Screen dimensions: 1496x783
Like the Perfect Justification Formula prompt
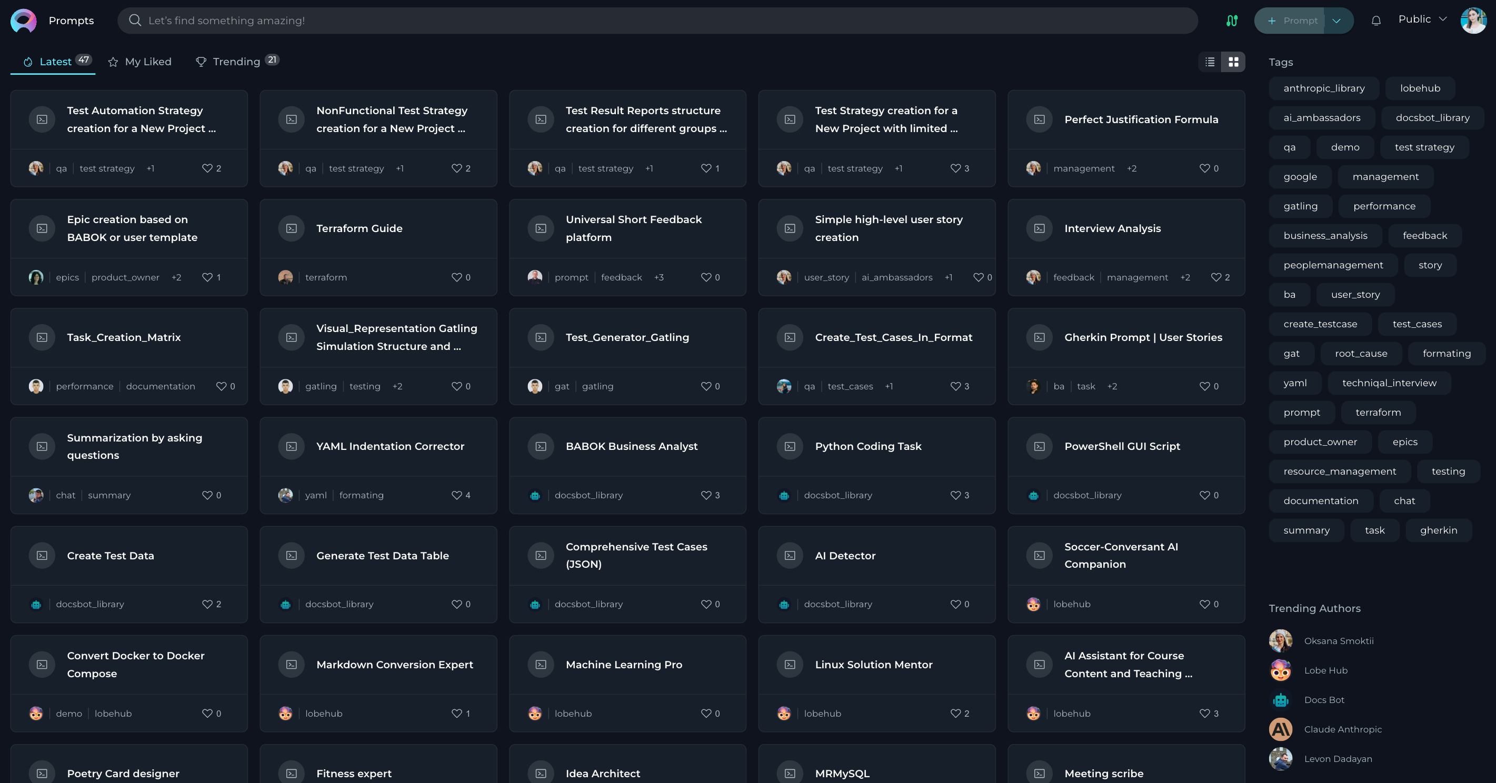1205,168
